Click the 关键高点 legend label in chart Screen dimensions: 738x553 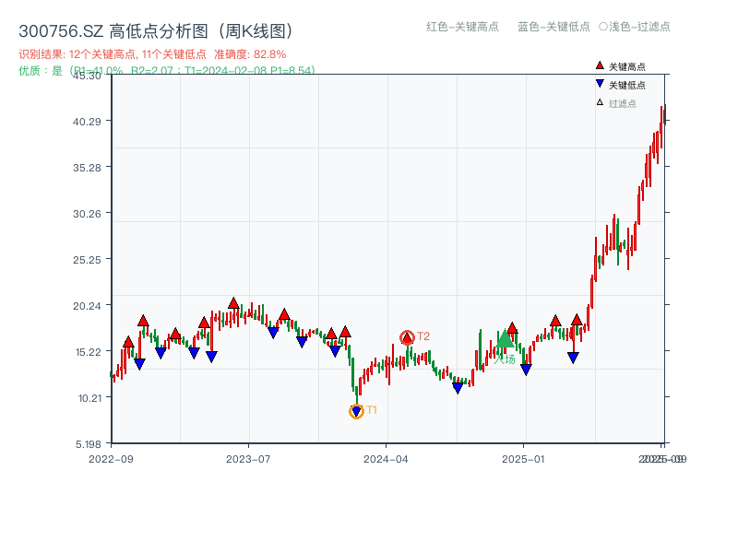pos(627,66)
